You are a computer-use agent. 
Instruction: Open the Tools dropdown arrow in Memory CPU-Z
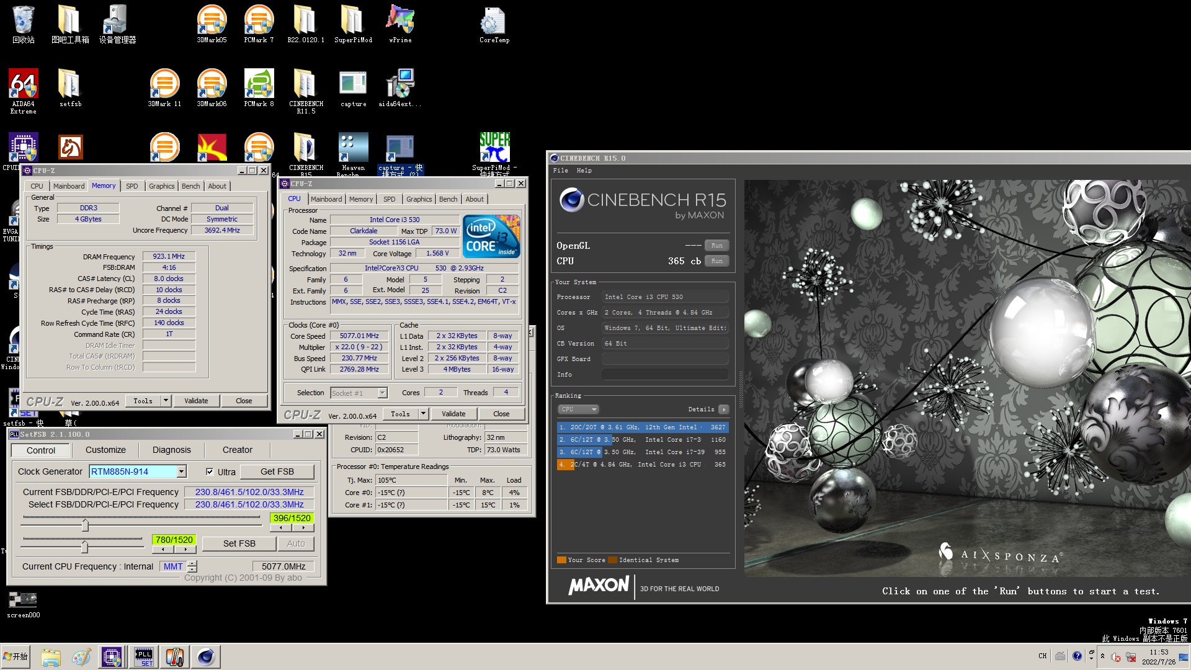click(x=166, y=401)
